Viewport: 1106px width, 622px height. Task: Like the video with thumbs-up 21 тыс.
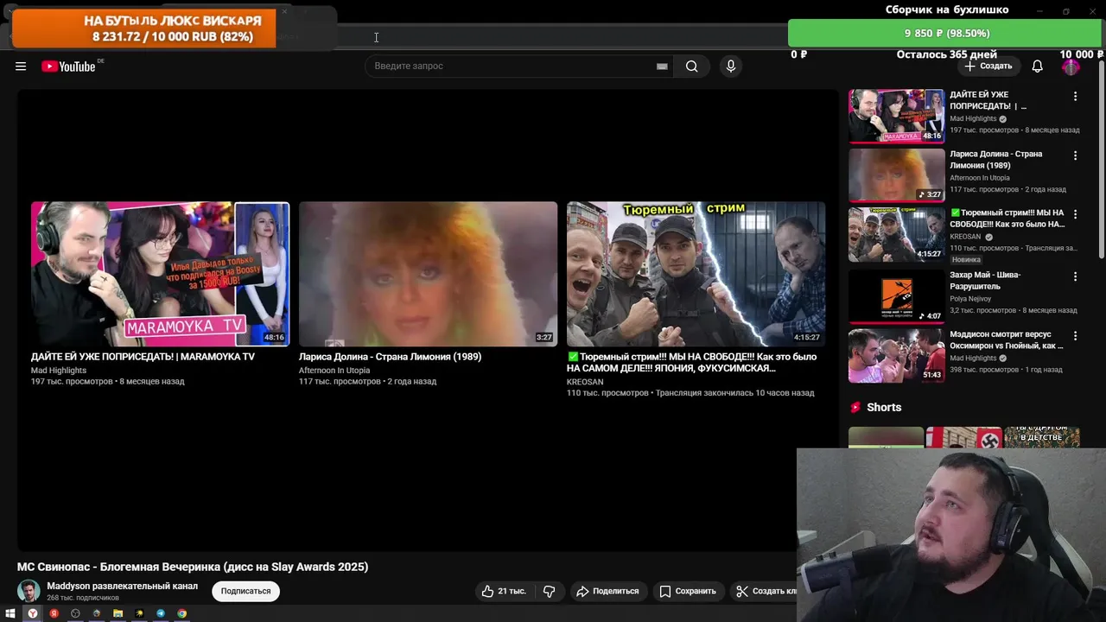click(504, 591)
